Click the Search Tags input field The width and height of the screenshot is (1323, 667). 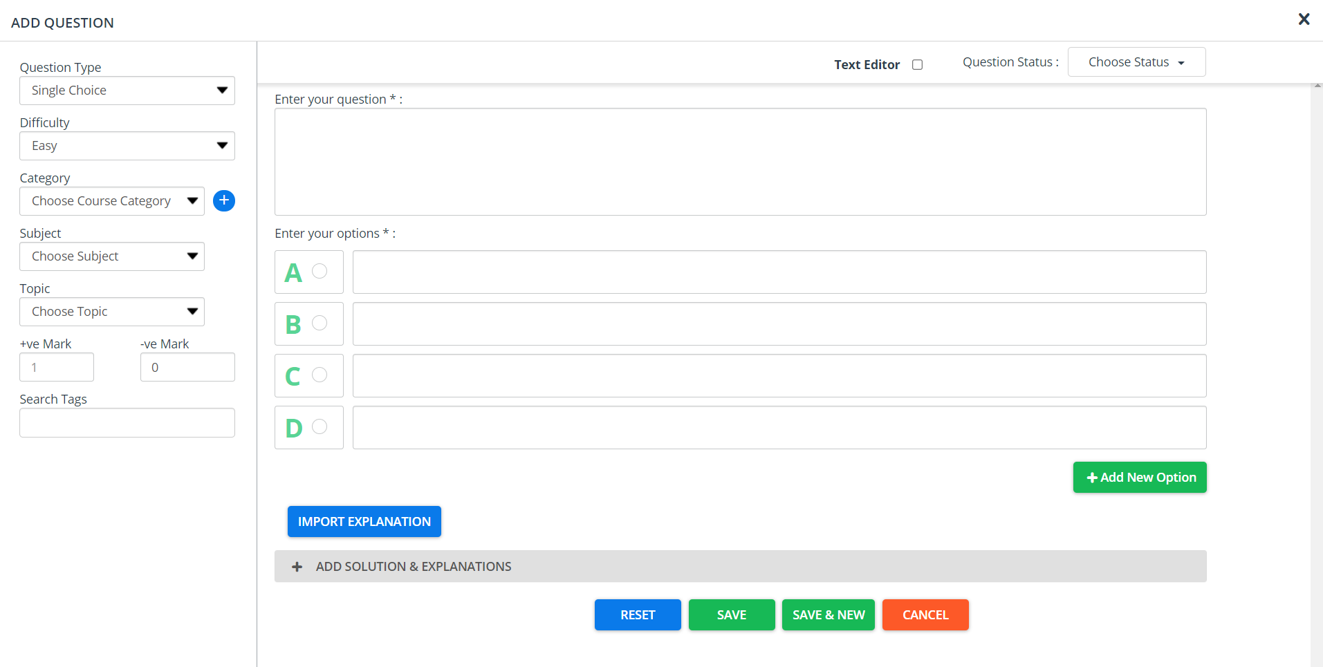coord(127,422)
